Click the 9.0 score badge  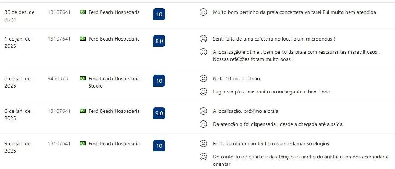[159, 113]
